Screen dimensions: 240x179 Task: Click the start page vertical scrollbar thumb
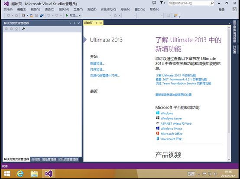click(229, 81)
